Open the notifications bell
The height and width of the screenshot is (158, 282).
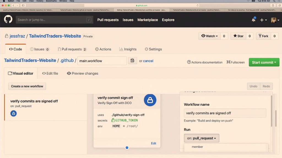point(254,20)
